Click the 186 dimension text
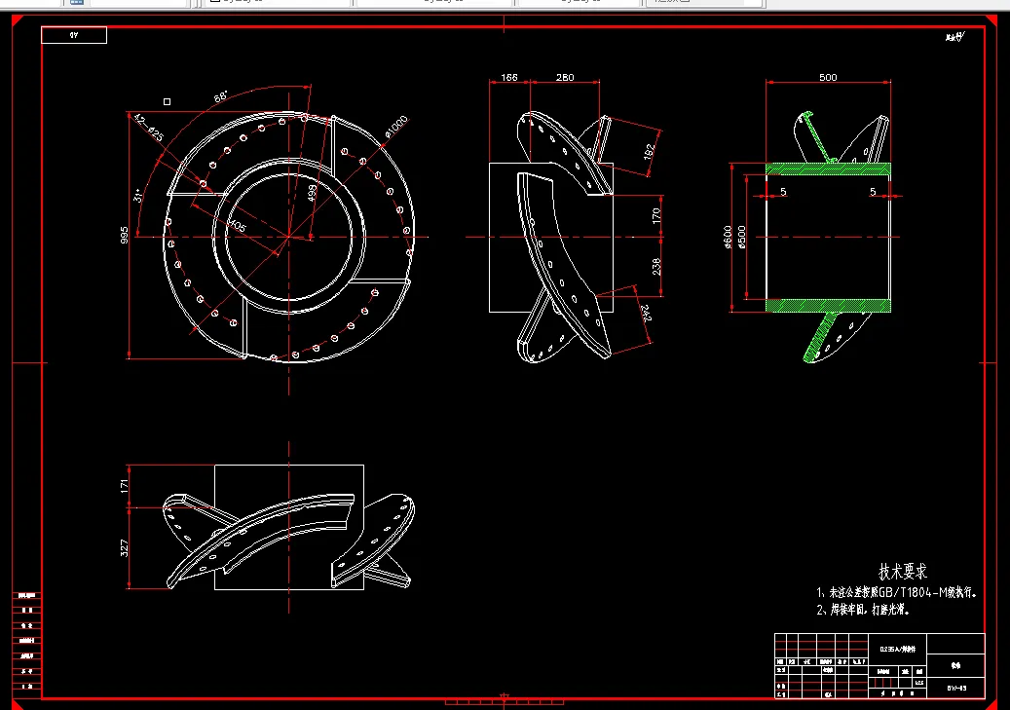Image resolution: width=1010 pixels, height=710 pixels. [508, 77]
